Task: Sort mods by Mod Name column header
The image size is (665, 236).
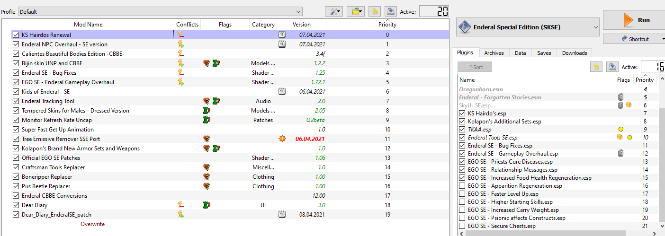Action: click(88, 25)
